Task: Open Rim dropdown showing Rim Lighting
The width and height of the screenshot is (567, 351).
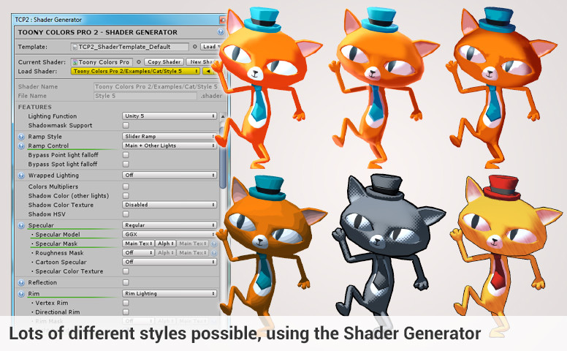Action: coord(170,293)
